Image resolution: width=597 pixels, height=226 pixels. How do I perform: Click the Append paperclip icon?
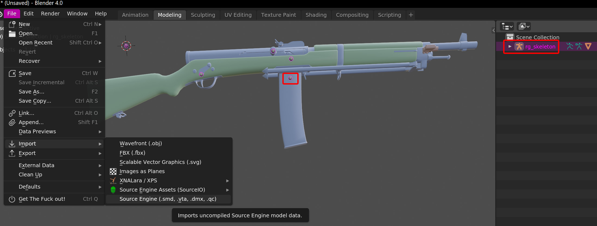coord(12,122)
